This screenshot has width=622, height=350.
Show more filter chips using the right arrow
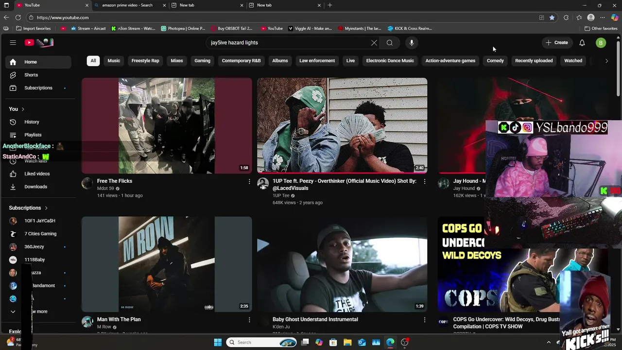(606, 61)
